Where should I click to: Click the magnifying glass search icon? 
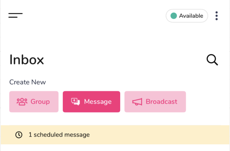(x=212, y=60)
